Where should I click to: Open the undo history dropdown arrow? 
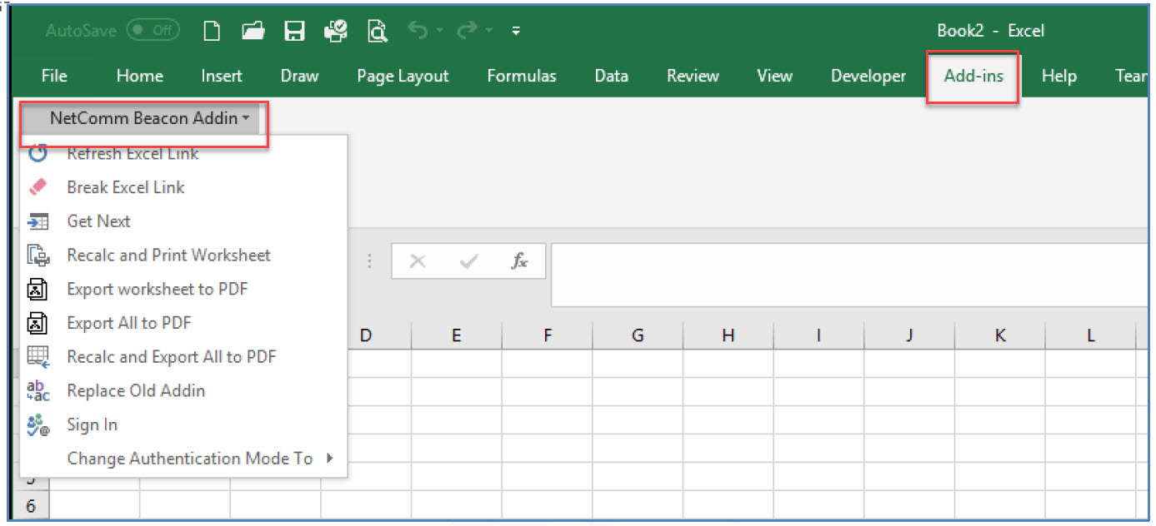(438, 32)
